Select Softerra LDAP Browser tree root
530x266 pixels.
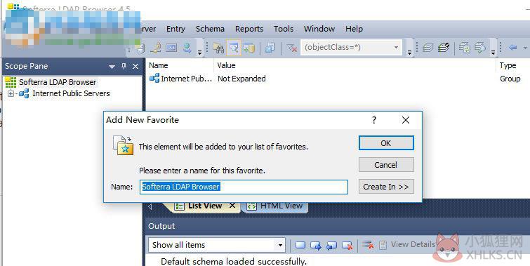[58, 82]
